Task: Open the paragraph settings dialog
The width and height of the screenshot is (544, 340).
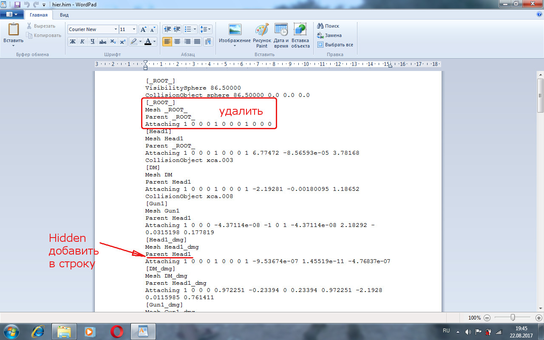Action: 208,41
